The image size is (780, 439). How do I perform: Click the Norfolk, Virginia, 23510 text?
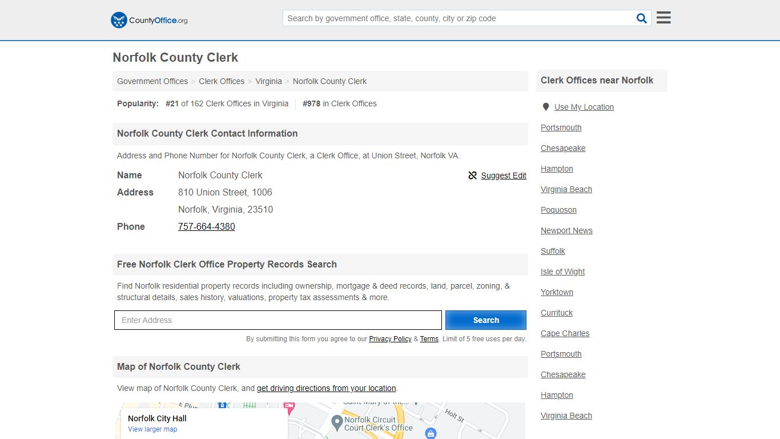pyautogui.click(x=226, y=209)
